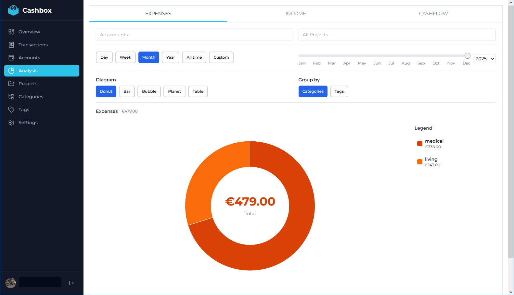The image size is (514, 295).
Task: Open Settings via the gear icon
Action: 11,123
